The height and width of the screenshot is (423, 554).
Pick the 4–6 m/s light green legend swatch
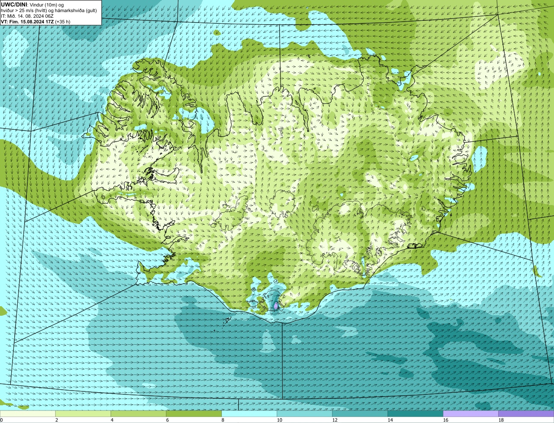pos(138,413)
